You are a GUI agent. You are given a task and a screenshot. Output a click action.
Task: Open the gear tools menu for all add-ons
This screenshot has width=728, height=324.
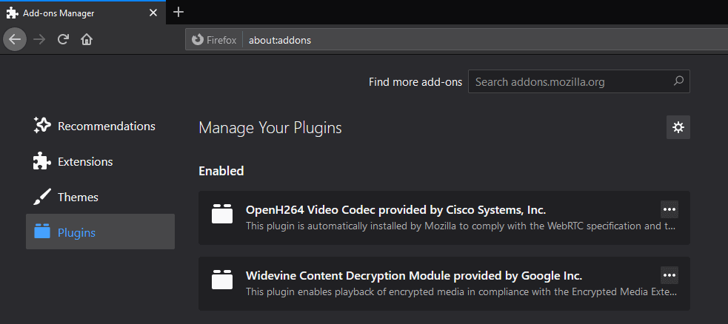(x=678, y=127)
